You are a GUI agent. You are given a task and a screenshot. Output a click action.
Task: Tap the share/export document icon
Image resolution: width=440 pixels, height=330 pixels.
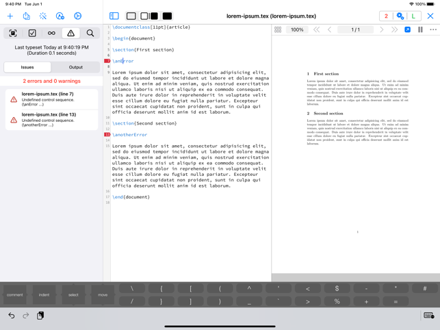[27, 16]
